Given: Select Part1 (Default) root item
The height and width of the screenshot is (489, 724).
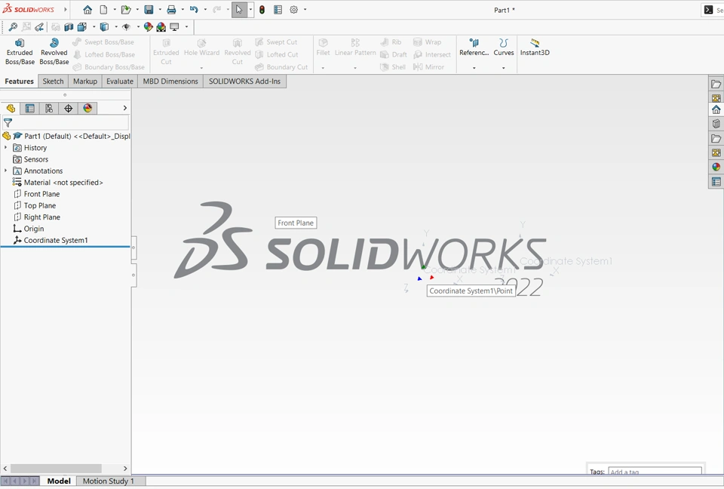Looking at the screenshot, I should [66, 136].
